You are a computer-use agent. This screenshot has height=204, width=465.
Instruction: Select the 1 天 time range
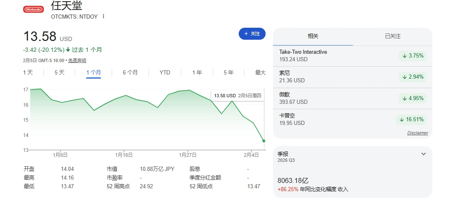[x=28, y=72]
